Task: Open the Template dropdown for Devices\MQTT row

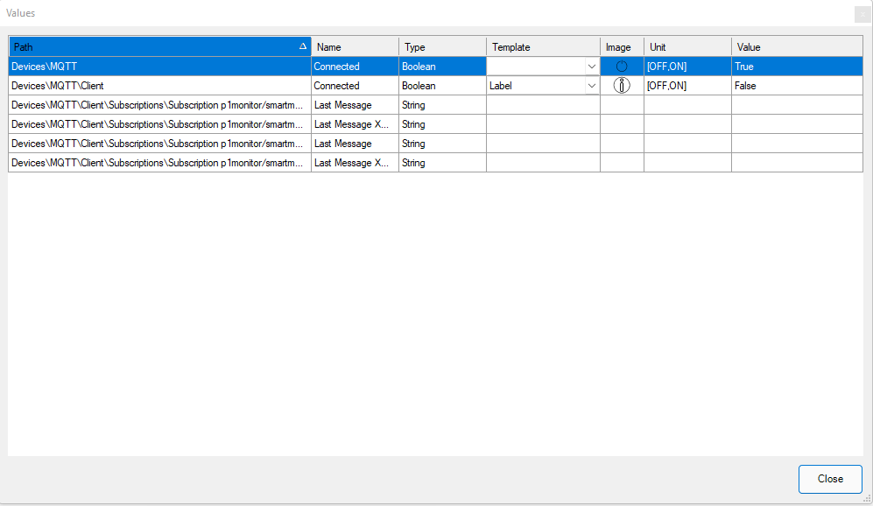Action: (x=592, y=67)
